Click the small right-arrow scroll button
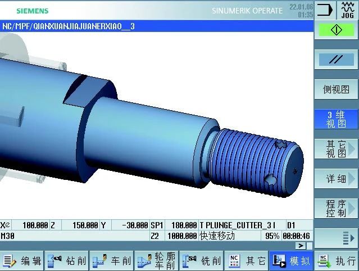Screen dimensions: 359x271 302,246
